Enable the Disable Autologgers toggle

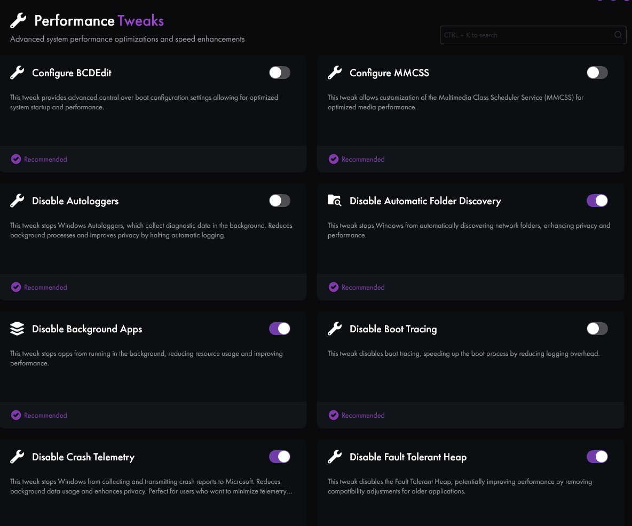[280, 201]
